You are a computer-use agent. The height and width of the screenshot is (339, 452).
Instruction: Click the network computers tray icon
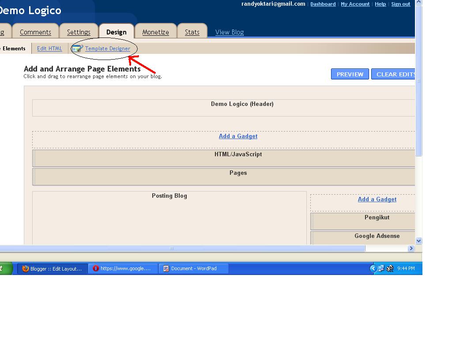tap(381, 268)
